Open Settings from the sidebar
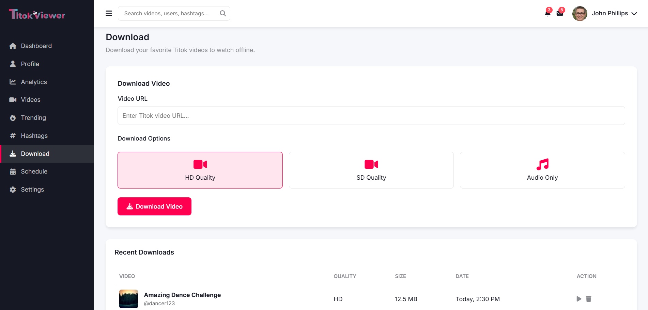 32,190
